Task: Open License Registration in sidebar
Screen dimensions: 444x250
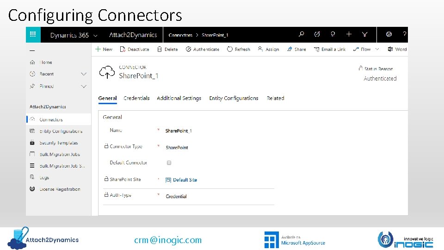Action: point(59,189)
